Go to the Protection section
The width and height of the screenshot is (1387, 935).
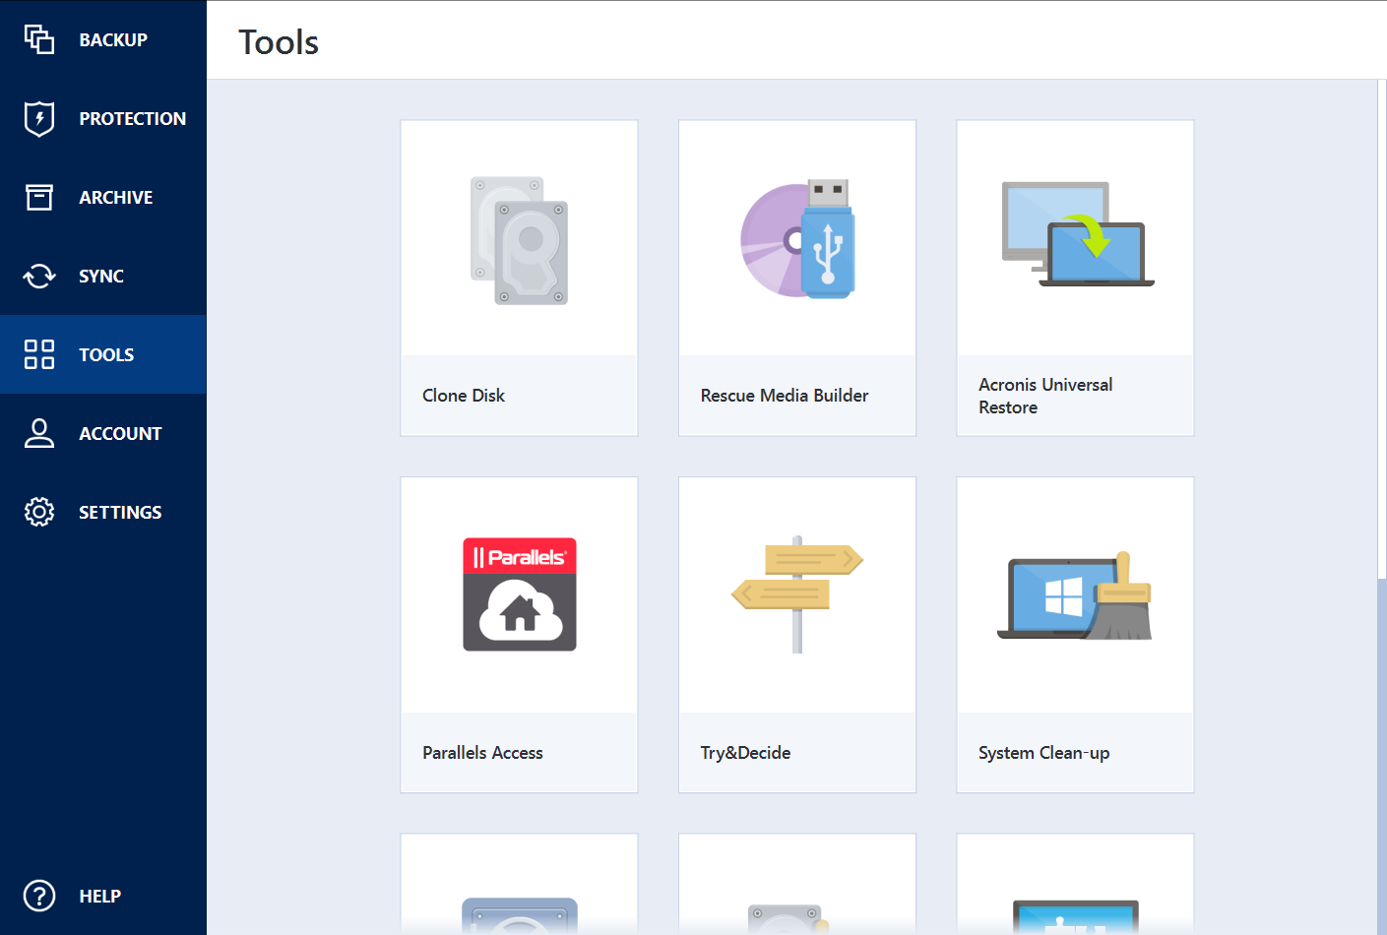coord(133,119)
